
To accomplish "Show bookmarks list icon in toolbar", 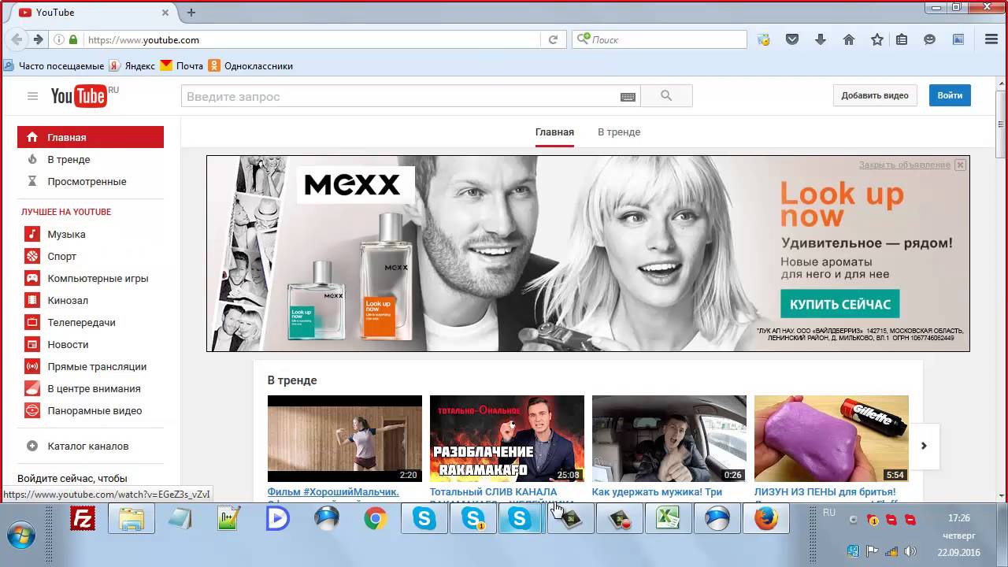I will coord(902,39).
